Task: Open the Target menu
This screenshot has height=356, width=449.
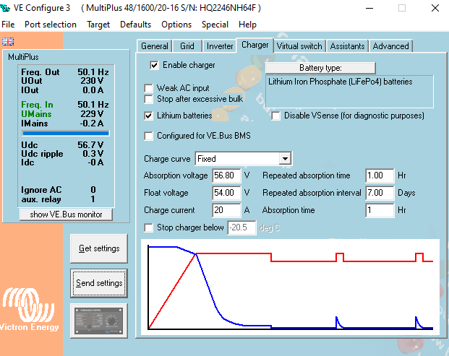Action: [x=98, y=25]
